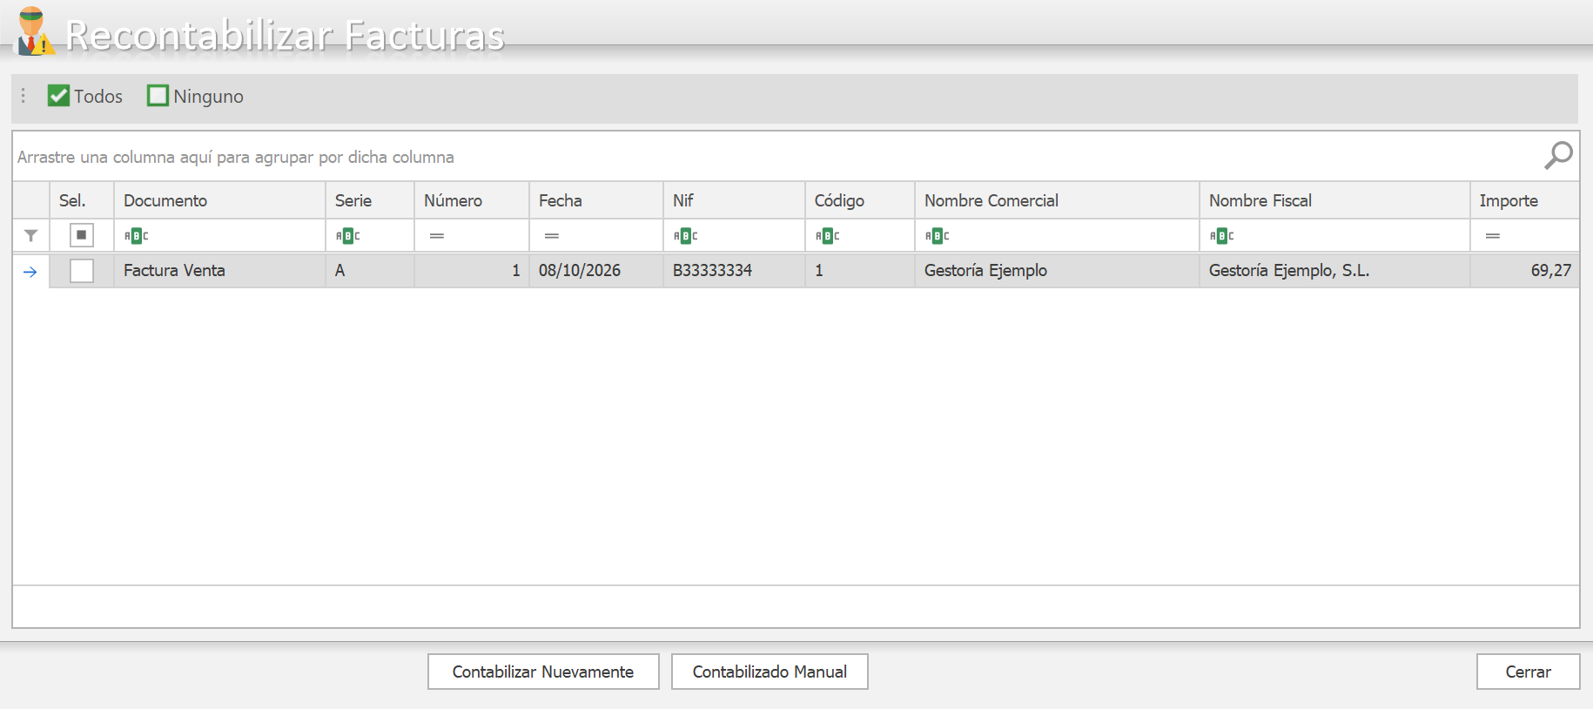This screenshot has width=1593, height=709.
Task: Close the dialog with Cerrar button
Action: (1528, 672)
